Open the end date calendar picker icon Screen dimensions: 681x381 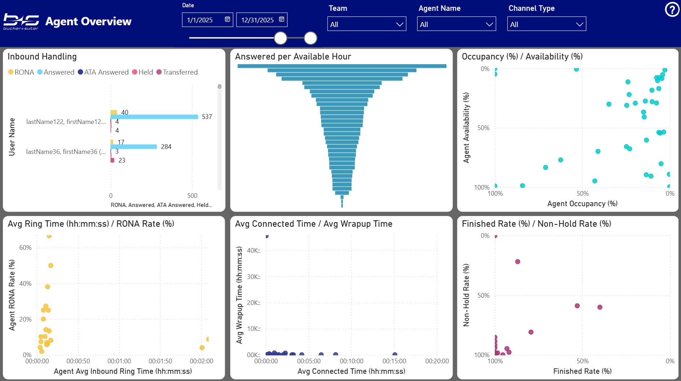[281, 19]
